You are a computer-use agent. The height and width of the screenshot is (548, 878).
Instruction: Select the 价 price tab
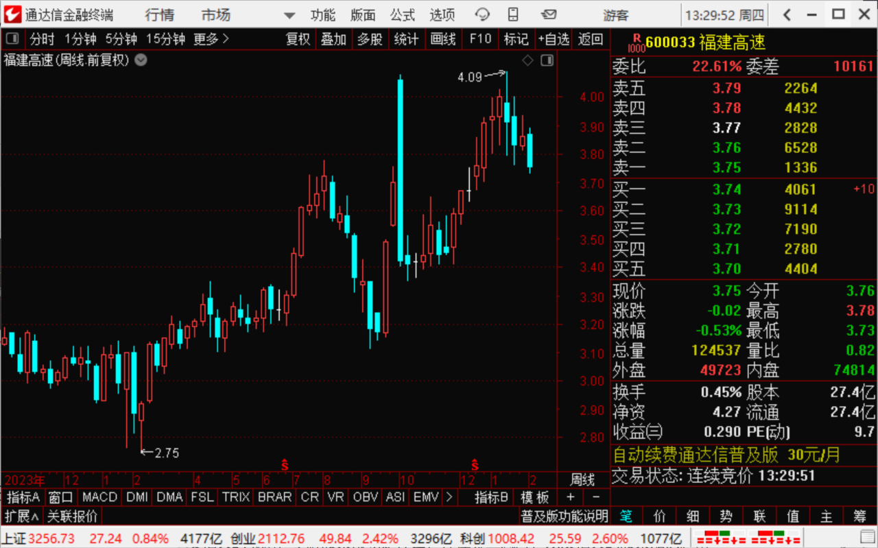660,516
